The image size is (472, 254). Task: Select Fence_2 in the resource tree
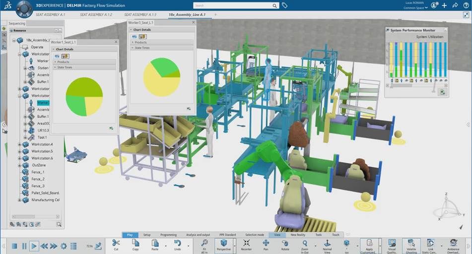38,179
